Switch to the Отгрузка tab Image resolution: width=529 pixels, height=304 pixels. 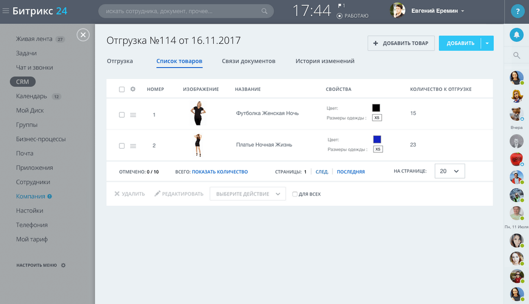(x=120, y=61)
